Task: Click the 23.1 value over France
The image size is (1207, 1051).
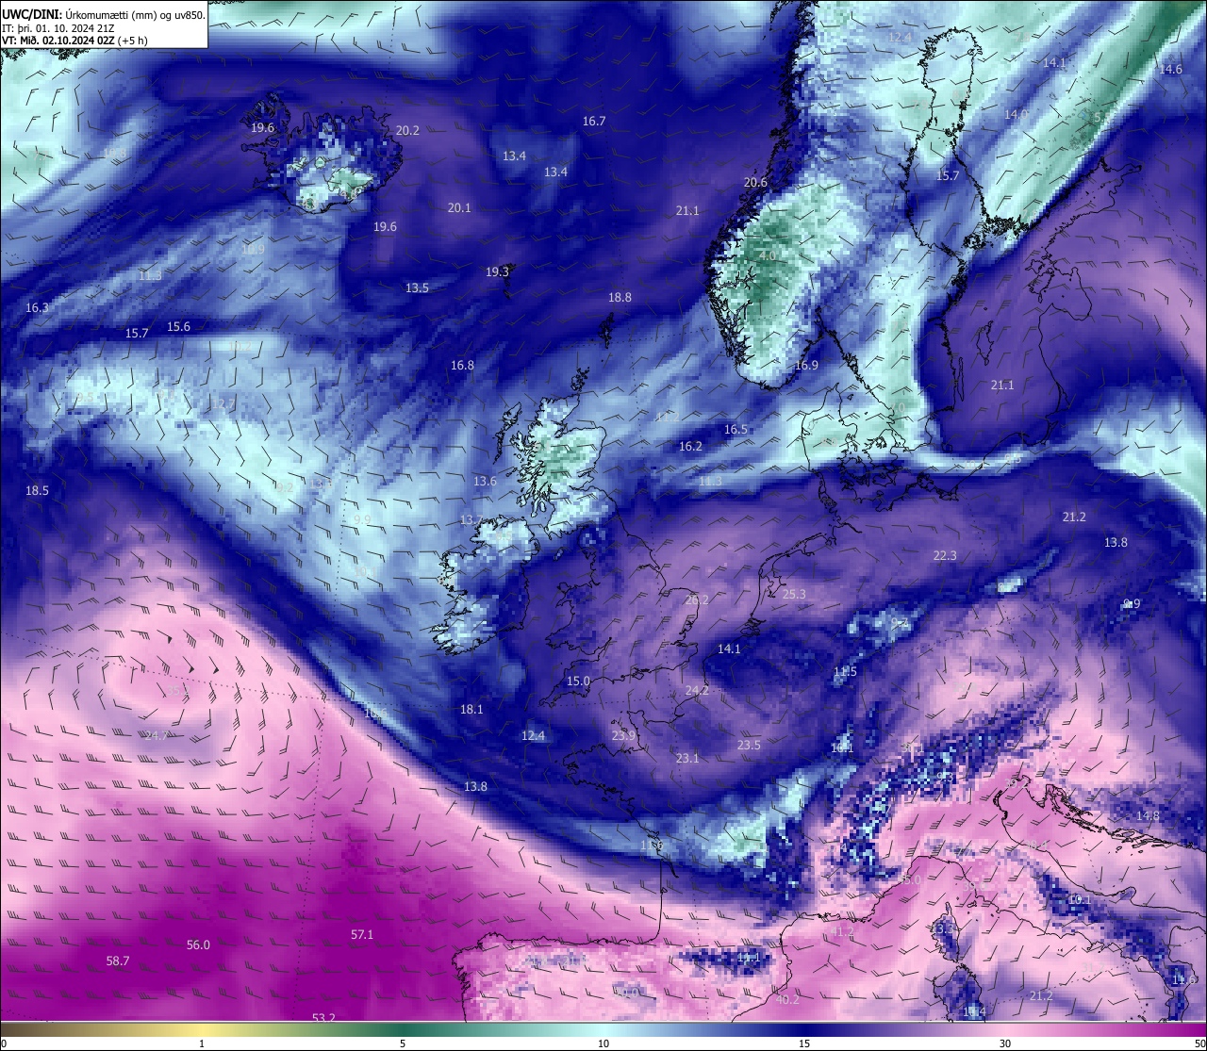Action: [687, 758]
